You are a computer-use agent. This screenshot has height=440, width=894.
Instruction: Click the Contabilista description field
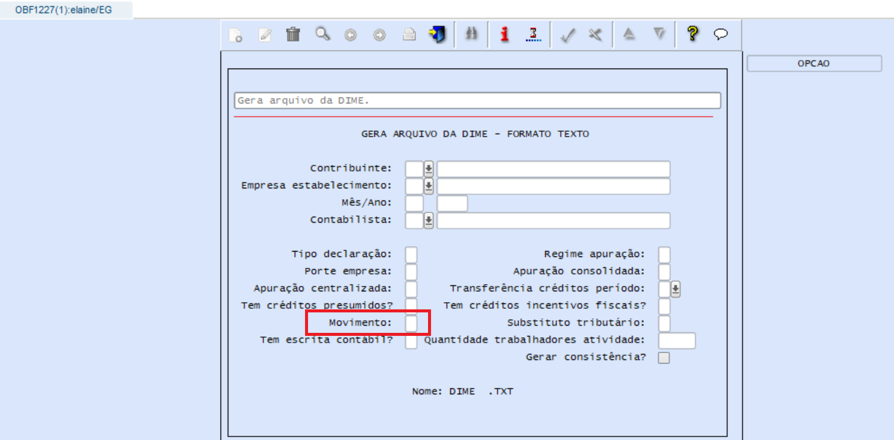[553, 221]
